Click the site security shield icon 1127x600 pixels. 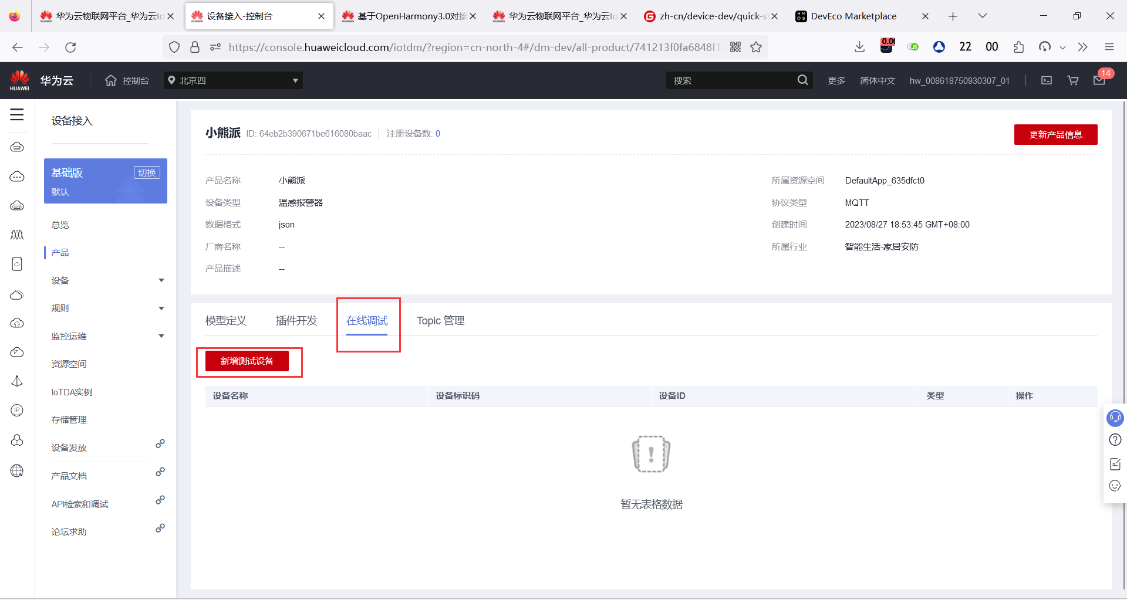coord(174,47)
